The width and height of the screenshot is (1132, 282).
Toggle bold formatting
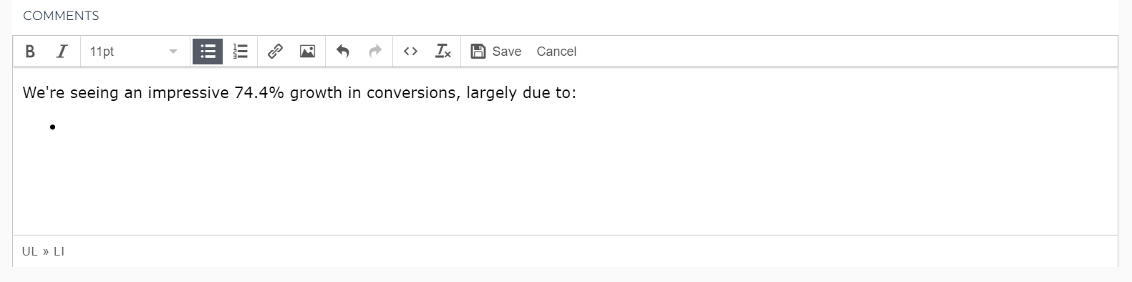click(30, 52)
